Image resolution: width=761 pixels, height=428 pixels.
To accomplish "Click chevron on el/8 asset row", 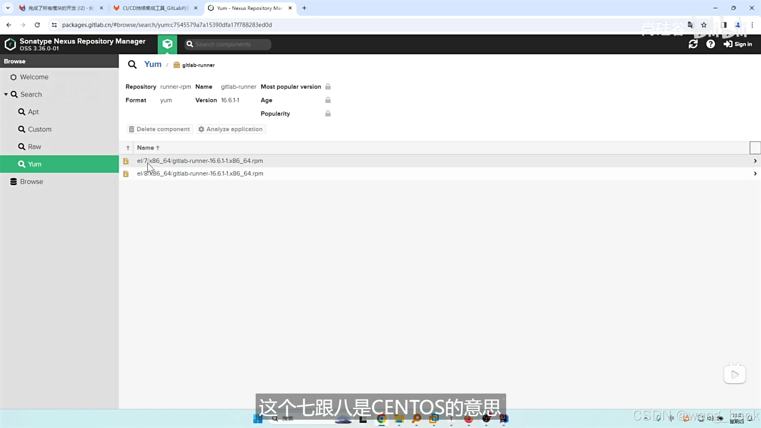I will click(755, 174).
